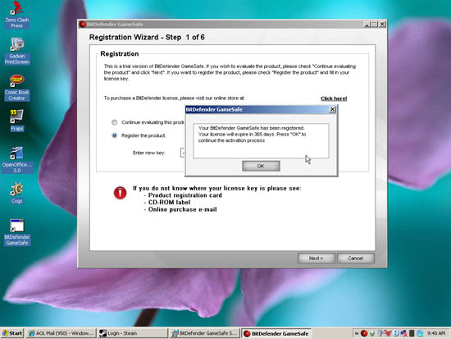This screenshot has height=339, width=451.
Task: Click the red bird-shaped tray icon
Action: coord(388,333)
